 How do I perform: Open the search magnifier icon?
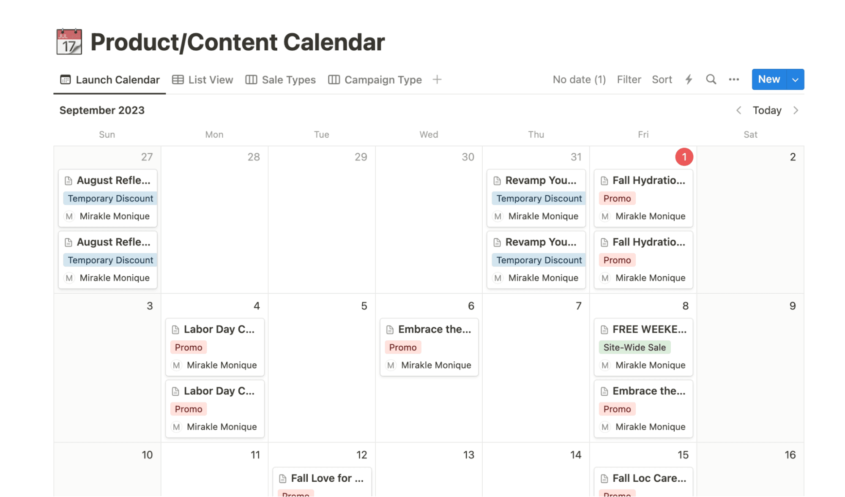(x=711, y=79)
